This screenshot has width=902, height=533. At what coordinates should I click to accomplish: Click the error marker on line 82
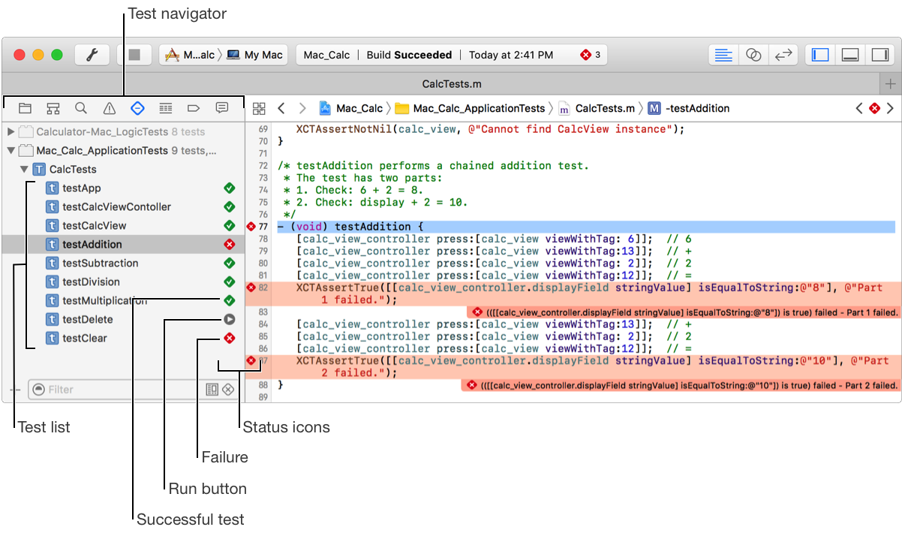coord(251,288)
